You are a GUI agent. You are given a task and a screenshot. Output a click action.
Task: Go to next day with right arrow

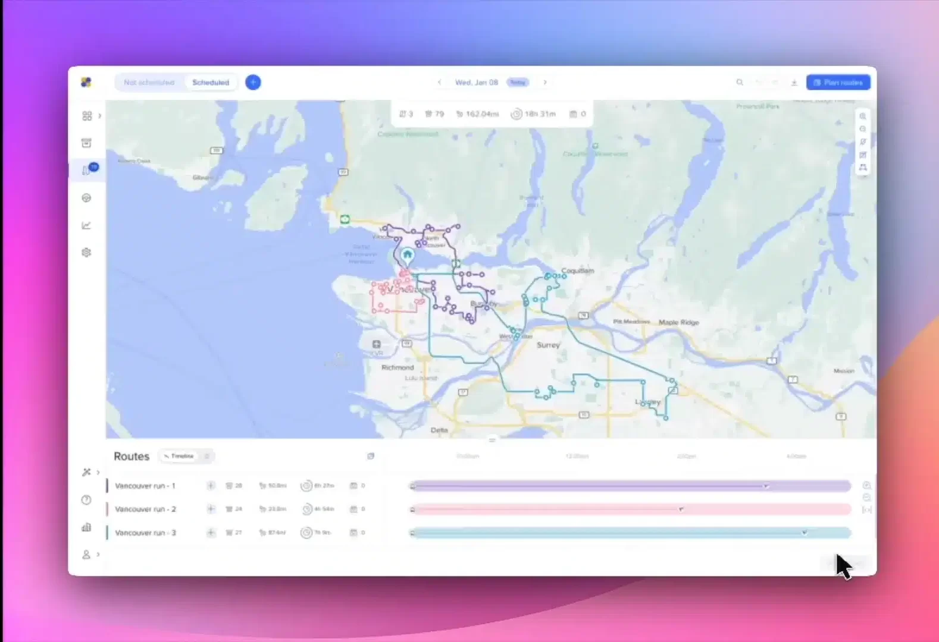coord(545,82)
